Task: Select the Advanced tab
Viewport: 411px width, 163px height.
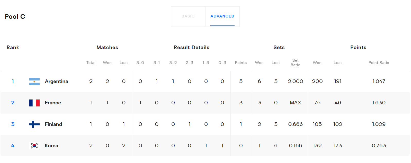Action: pos(222,16)
